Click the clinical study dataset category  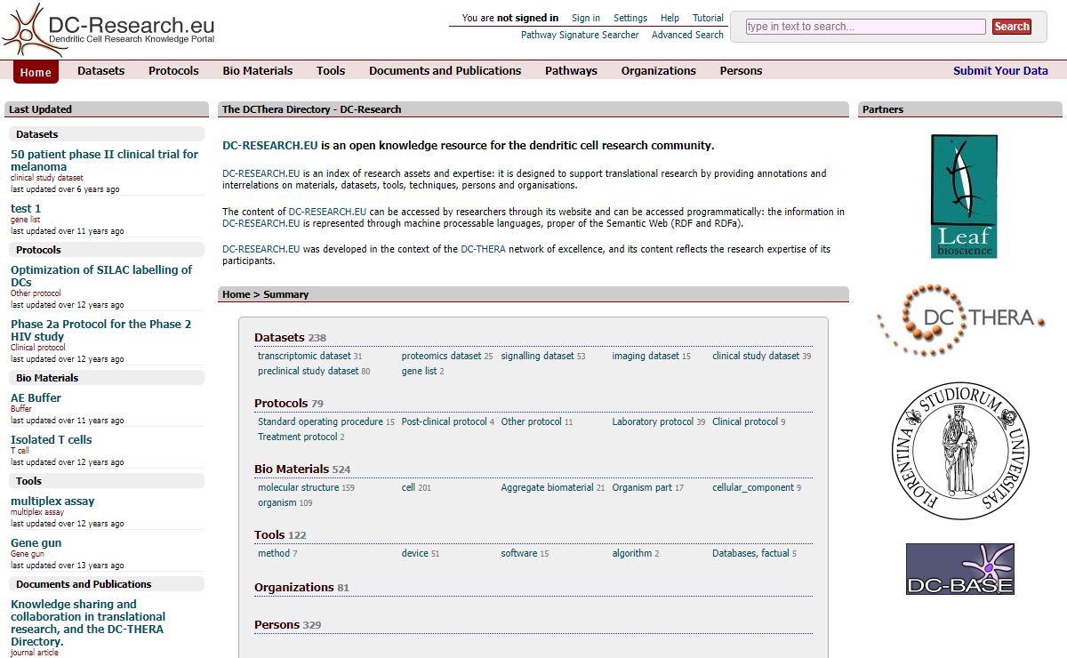click(x=756, y=356)
